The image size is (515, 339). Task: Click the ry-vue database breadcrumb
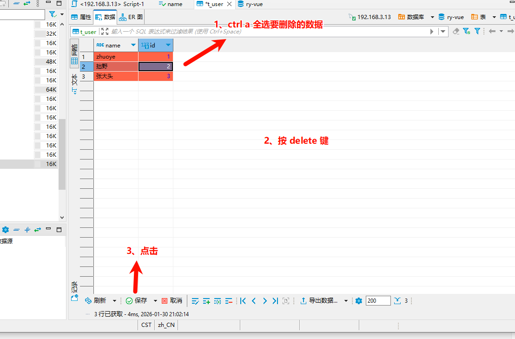[x=451, y=17]
